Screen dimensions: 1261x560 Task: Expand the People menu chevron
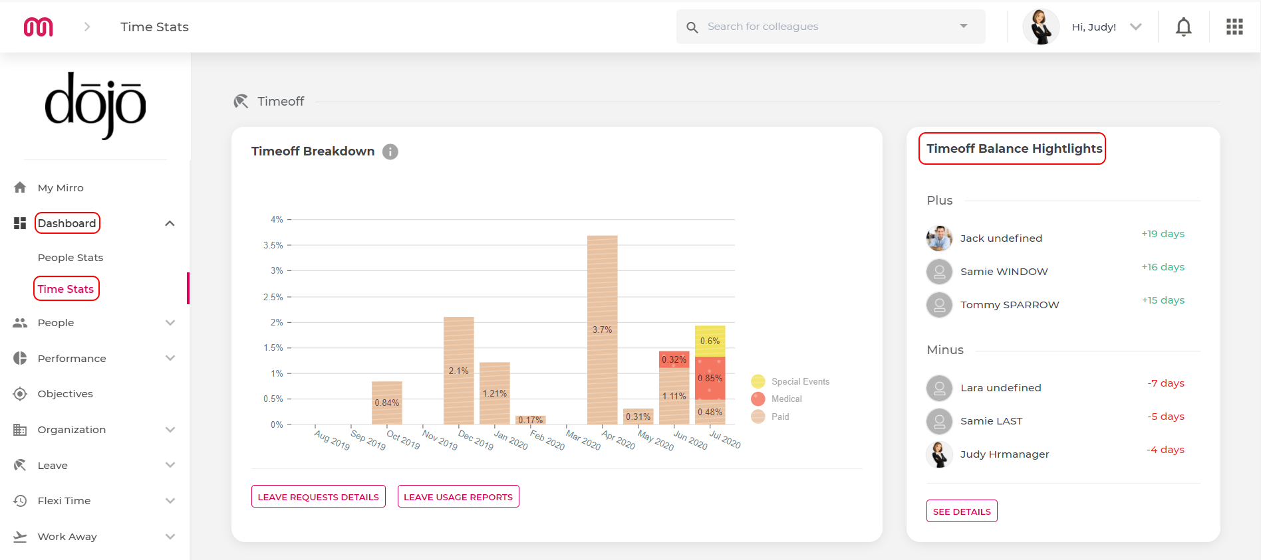[x=170, y=323]
